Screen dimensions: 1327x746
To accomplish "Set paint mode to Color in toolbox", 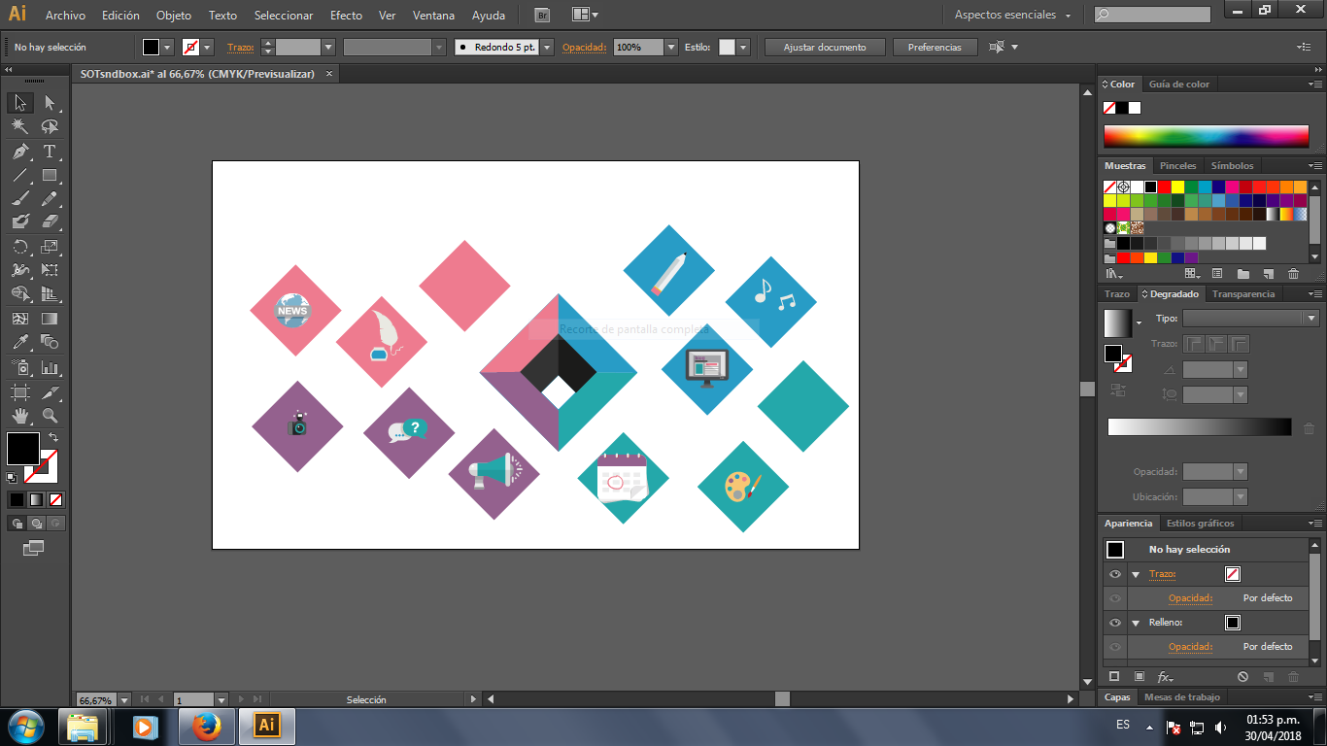I will point(17,499).
